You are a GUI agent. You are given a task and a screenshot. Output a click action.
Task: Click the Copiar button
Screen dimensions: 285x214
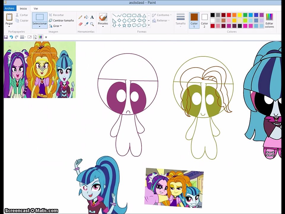(x=22, y=21)
